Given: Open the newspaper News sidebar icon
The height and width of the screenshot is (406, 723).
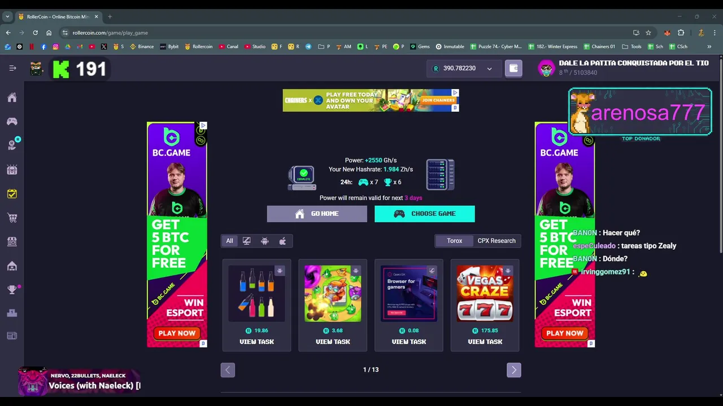Looking at the screenshot, I should tap(12, 336).
